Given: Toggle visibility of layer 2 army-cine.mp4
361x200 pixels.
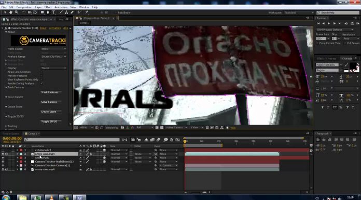Looking at the screenshot, I should (3, 154).
